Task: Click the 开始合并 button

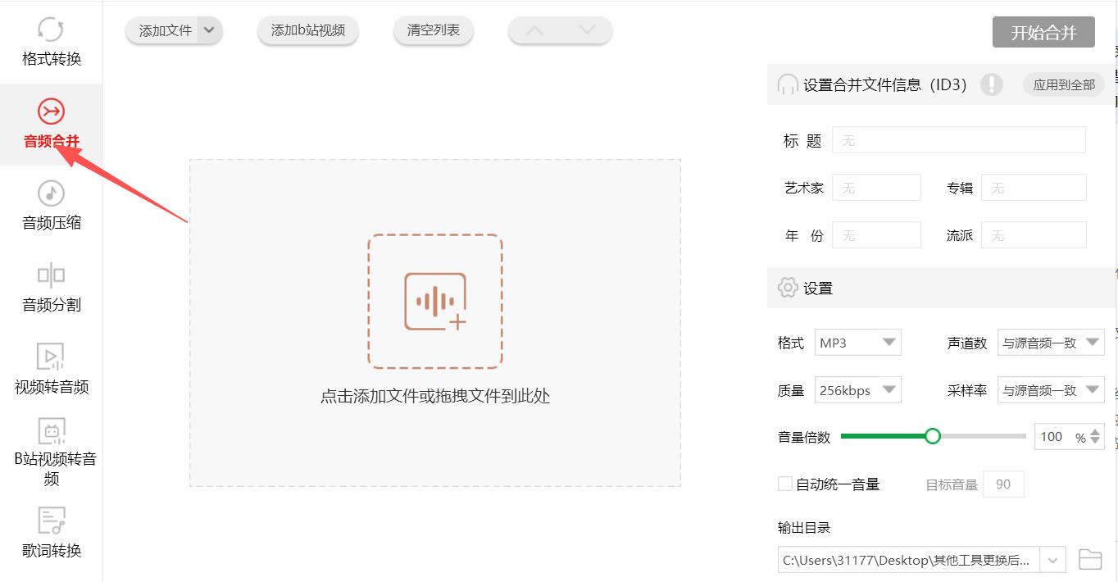Action: 1043,32
